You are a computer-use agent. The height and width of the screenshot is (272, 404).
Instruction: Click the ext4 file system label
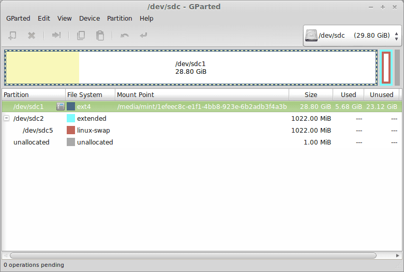[x=84, y=106]
